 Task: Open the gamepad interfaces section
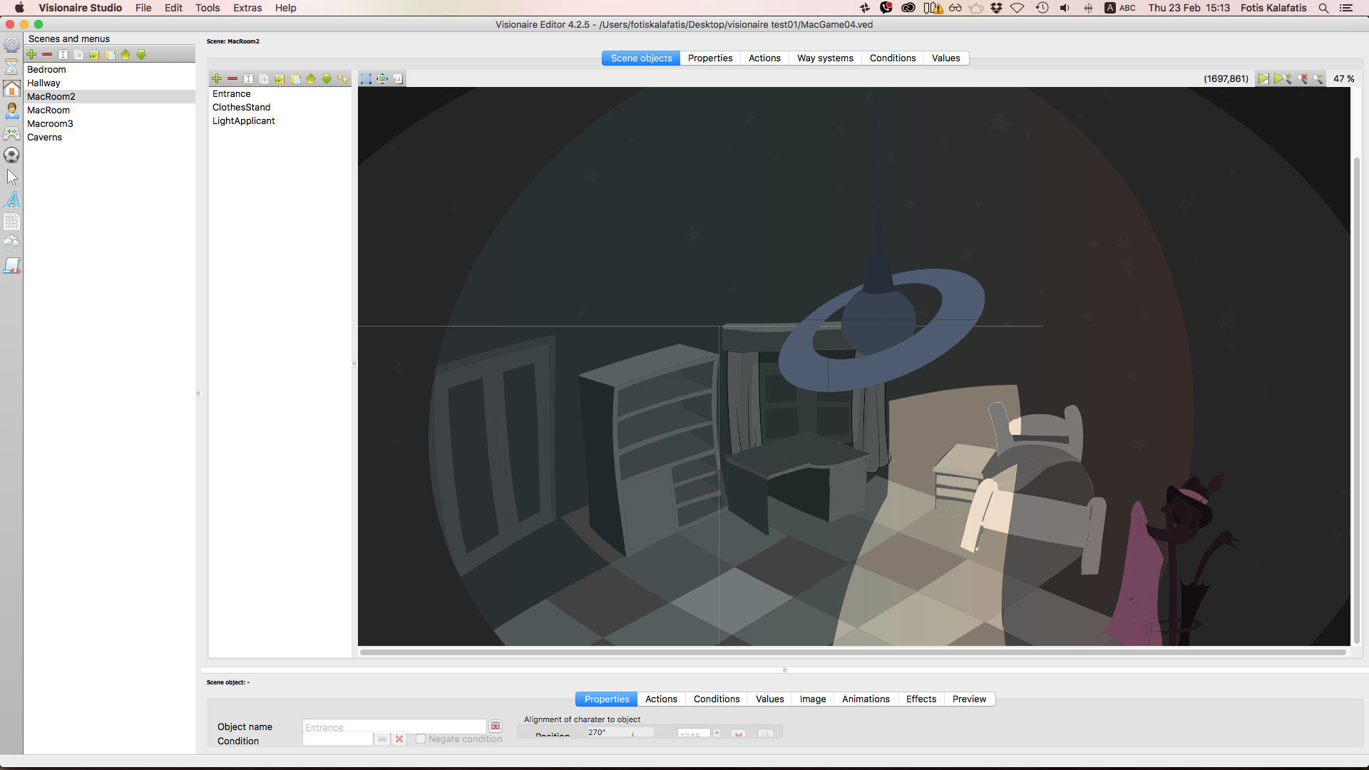11,133
